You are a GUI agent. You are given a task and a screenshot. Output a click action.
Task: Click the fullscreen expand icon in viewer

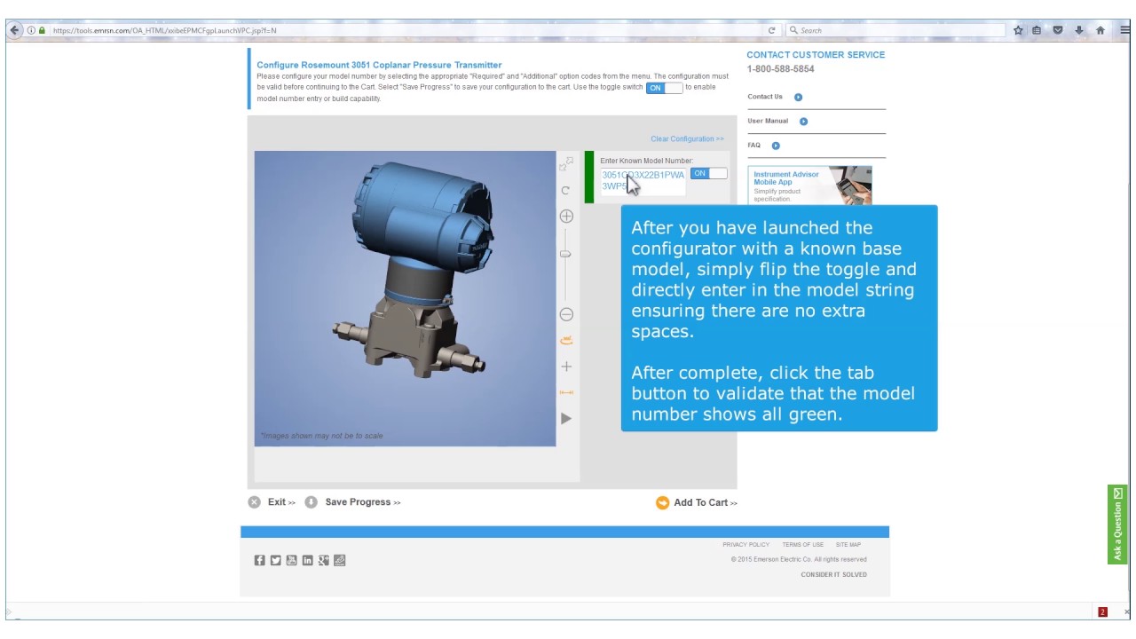tap(566, 163)
